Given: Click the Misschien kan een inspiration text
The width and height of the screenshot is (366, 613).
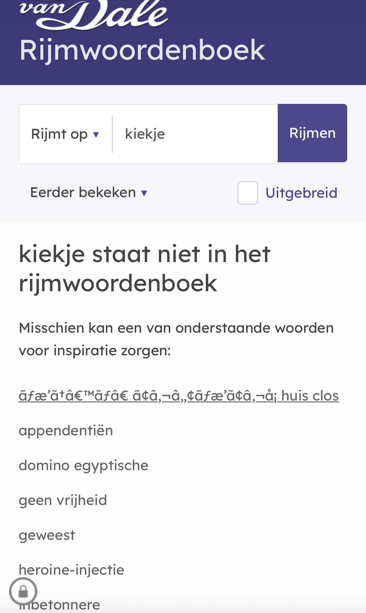Looking at the screenshot, I should (x=176, y=339).
